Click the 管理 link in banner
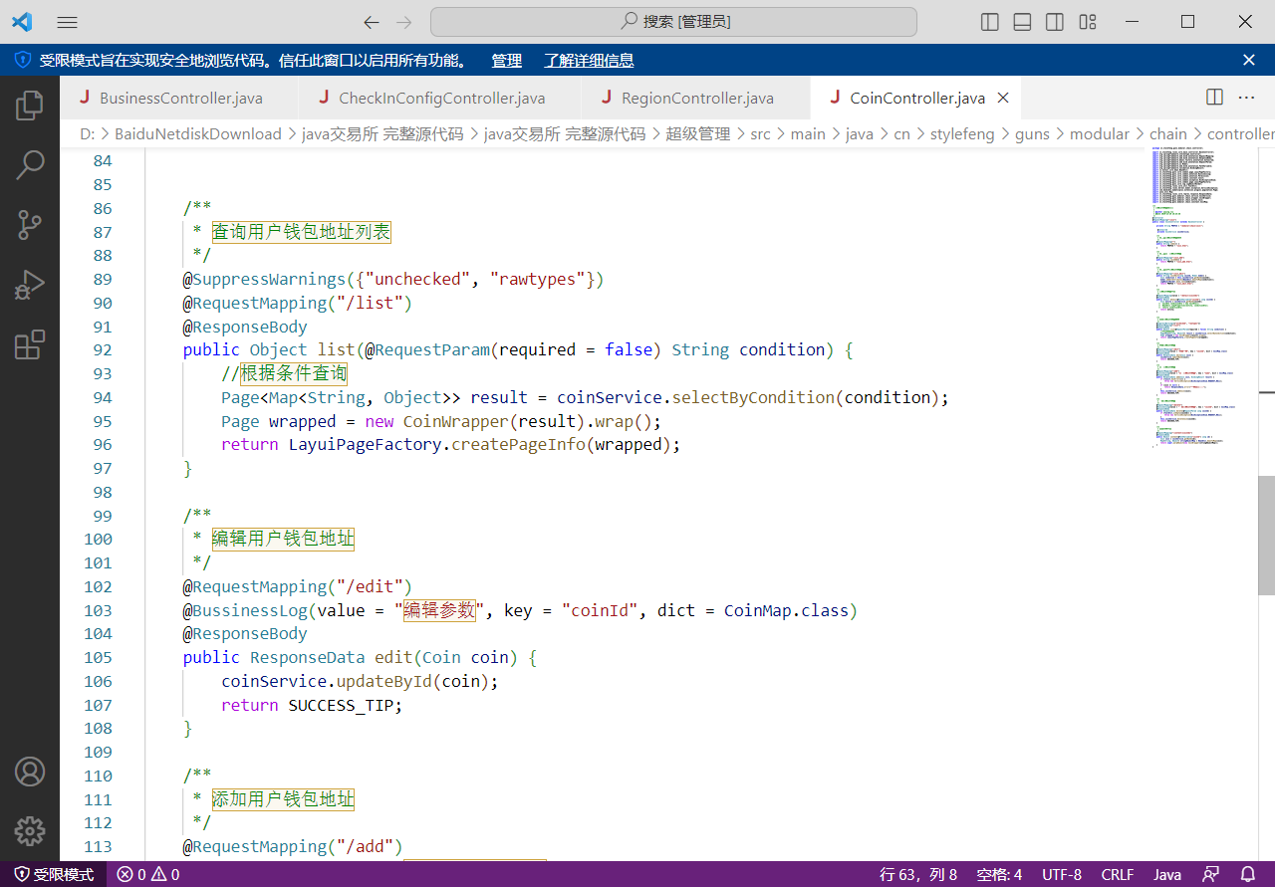This screenshot has width=1275, height=887. click(x=506, y=61)
